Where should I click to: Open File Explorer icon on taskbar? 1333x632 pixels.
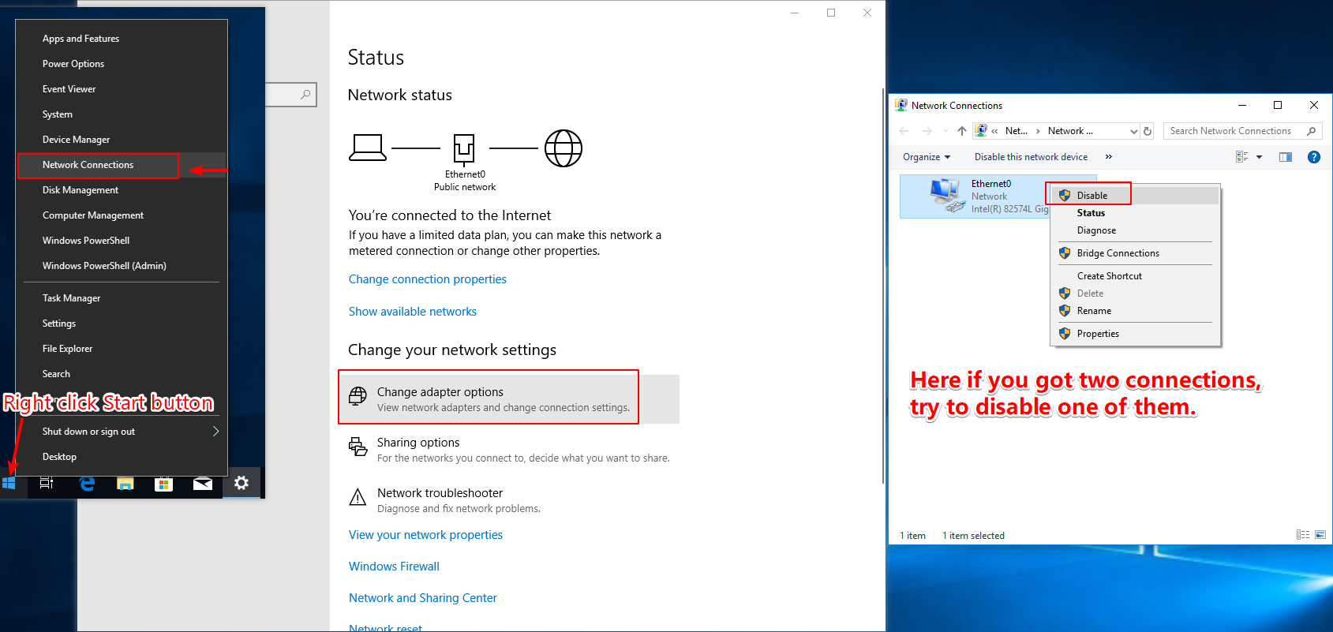[125, 483]
